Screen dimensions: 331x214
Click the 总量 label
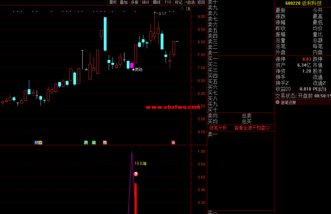(x=280, y=40)
